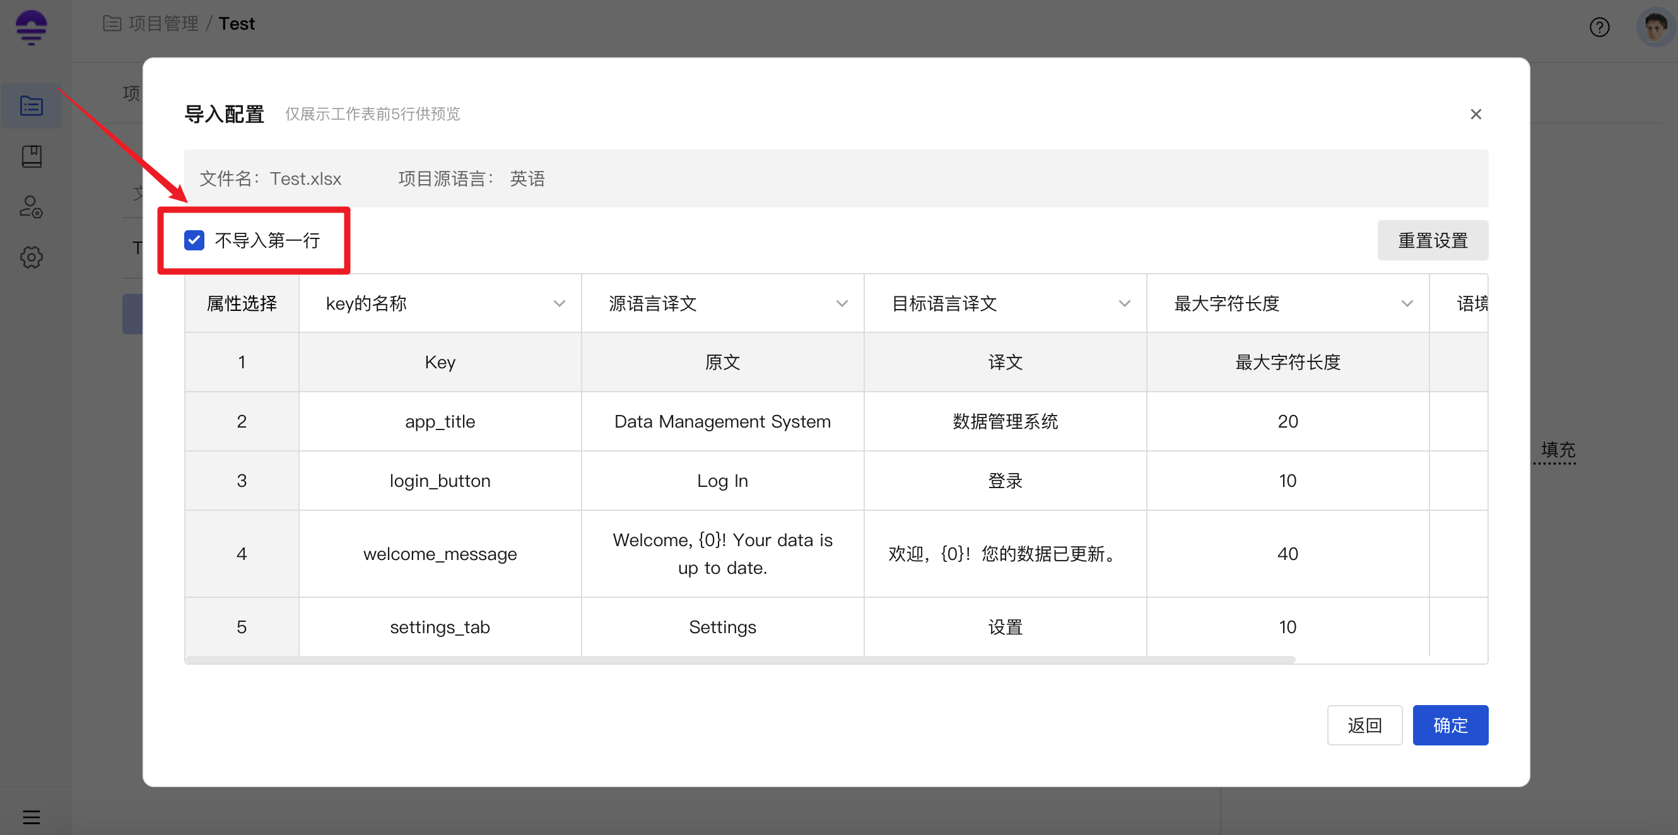Click the app logo in sidebar
The width and height of the screenshot is (1678, 835).
click(32, 27)
